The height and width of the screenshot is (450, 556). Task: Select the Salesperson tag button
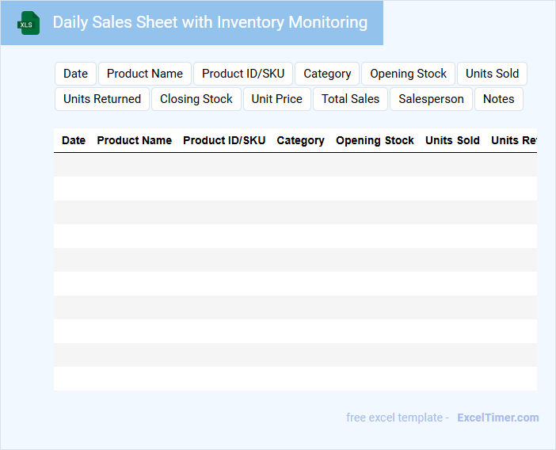click(431, 99)
